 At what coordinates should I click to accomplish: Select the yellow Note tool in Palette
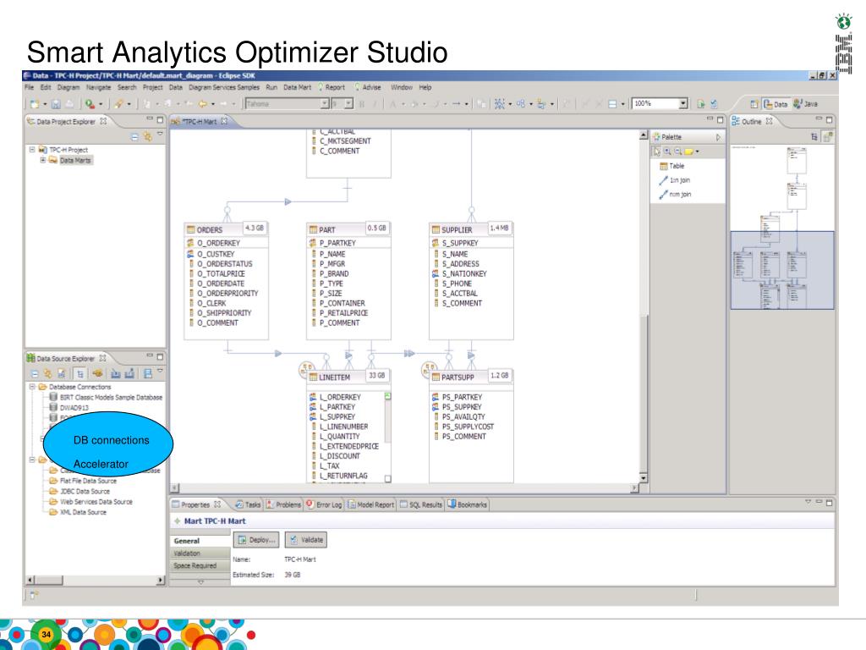[x=688, y=151]
